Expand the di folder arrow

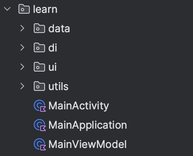pos(22,48)
